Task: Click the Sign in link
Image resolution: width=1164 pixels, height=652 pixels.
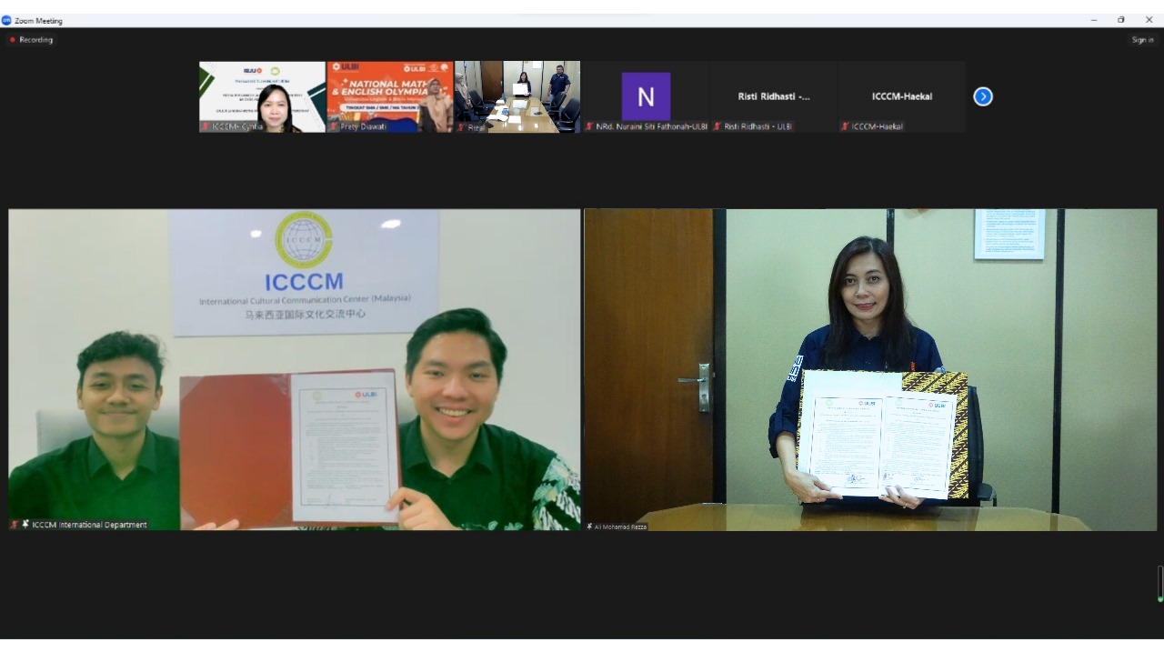Action: click(x=1142, y=40)
